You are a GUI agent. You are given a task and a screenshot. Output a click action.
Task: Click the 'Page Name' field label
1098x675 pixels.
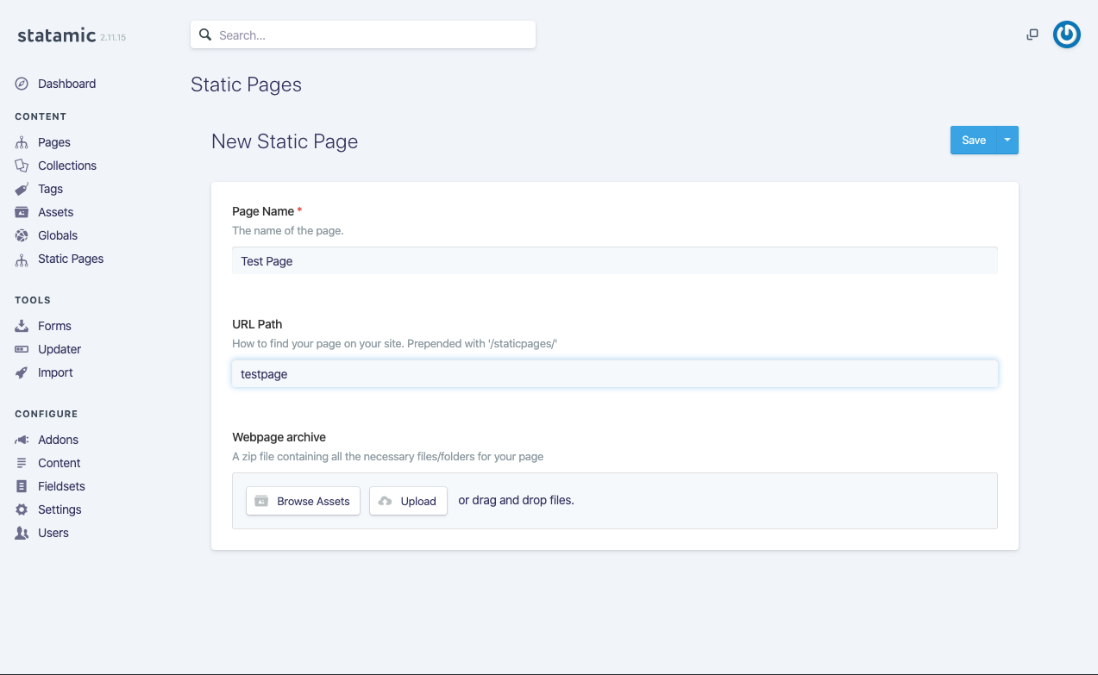click(x=263, y=211)
